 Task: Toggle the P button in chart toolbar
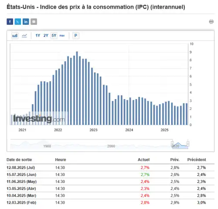[75, 36]
